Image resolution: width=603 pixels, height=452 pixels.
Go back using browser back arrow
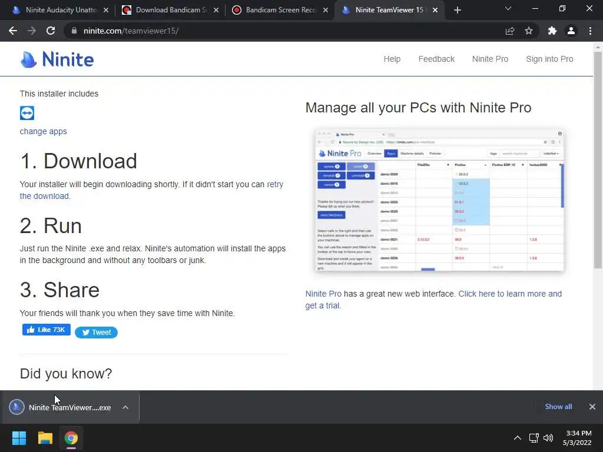click(x=13, y=31)
